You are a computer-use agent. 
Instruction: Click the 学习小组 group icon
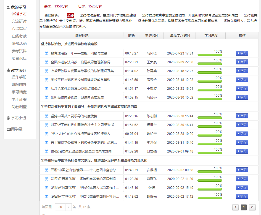click(x=8, y=118)
